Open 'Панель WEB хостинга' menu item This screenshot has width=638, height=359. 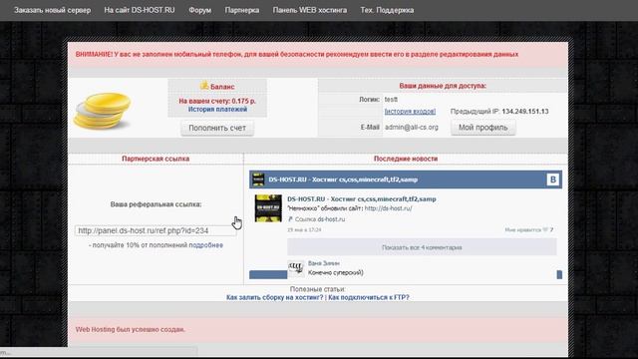tap(310, 10)
